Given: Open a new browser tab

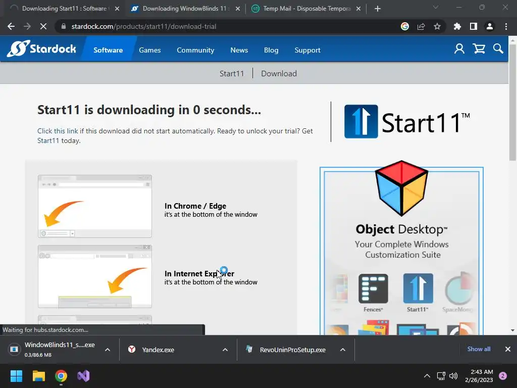Looking at the screenshot, I should point(378,9).
